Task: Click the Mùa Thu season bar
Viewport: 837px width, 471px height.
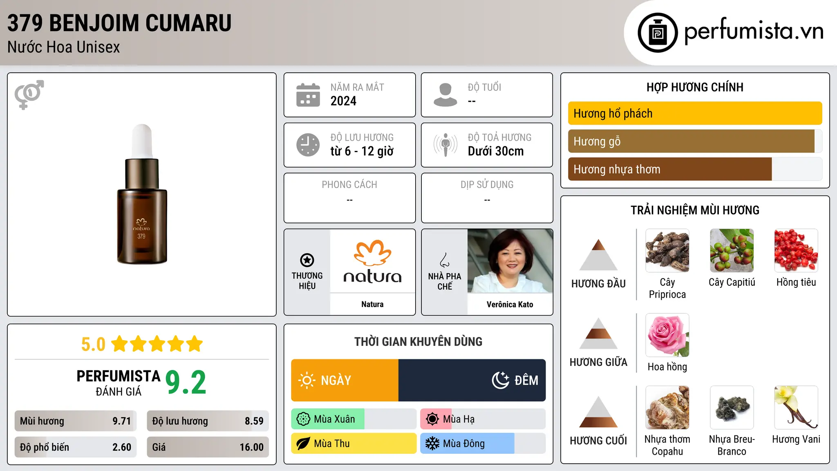Action: click(x=354, y=444)
